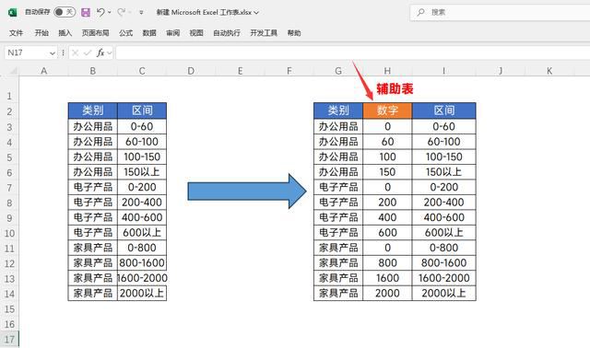Open the 帮助 (Help) tab
The image size is (590, 348).
click(294, 33)
